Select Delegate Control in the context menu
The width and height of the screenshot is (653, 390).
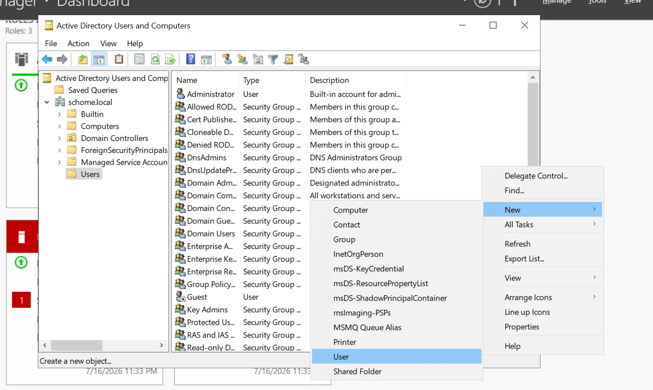click(x=543, y=176)
